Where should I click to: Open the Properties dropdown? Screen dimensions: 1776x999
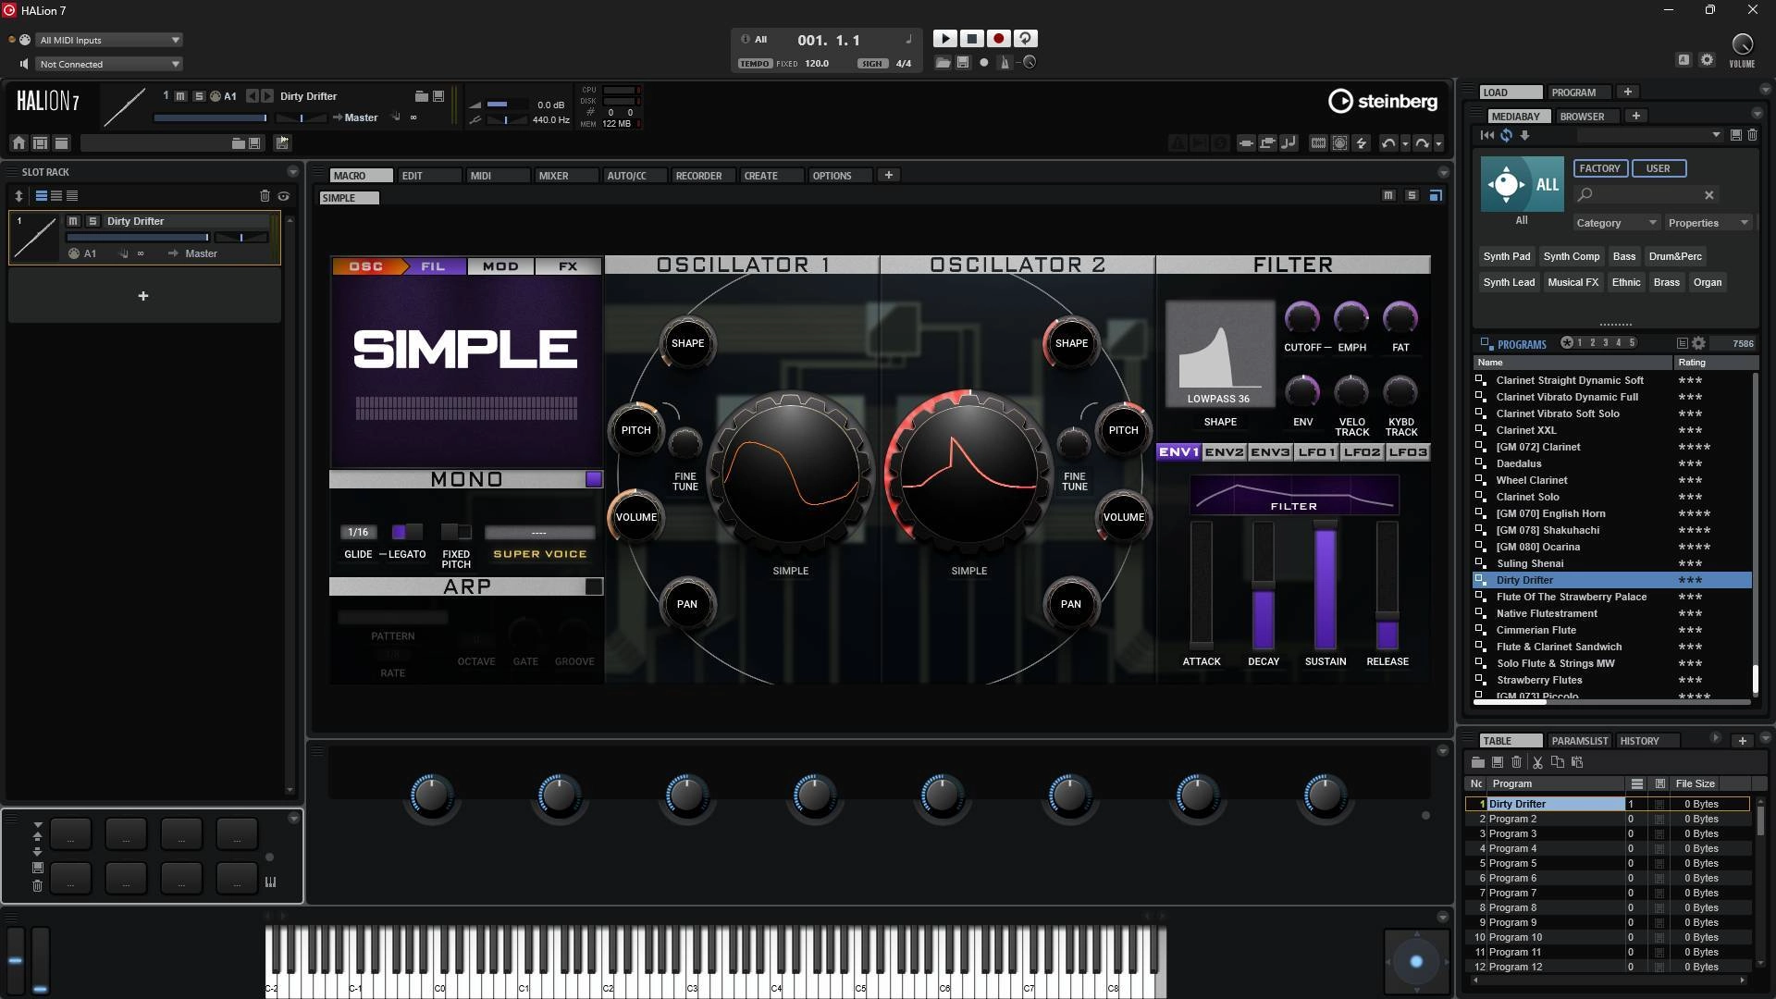point(1708,223)
